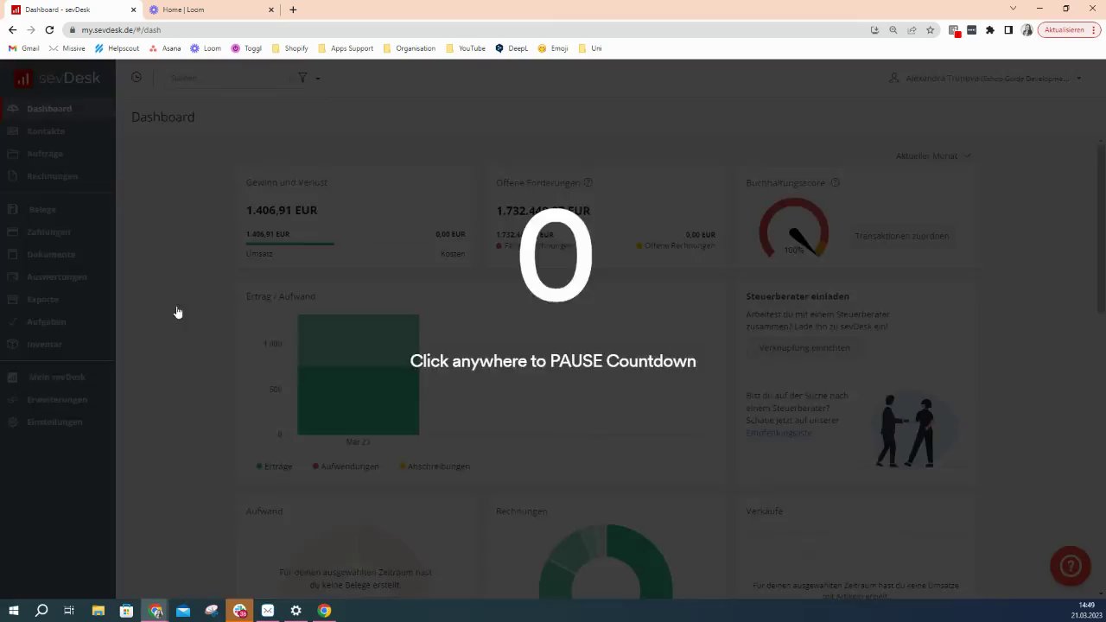1106x622 pixels.
Task: Click the green Mär 23 chart bar
Action: click(x=359, y=375)
